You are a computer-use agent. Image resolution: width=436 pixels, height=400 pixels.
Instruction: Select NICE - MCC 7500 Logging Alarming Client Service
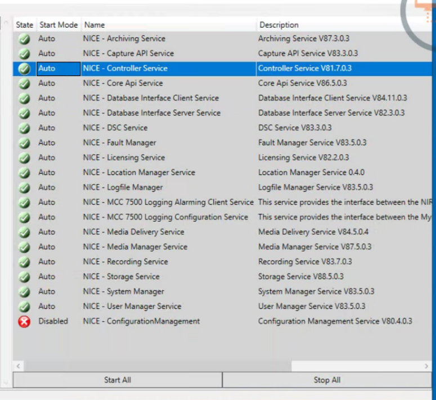coord(169,202)
